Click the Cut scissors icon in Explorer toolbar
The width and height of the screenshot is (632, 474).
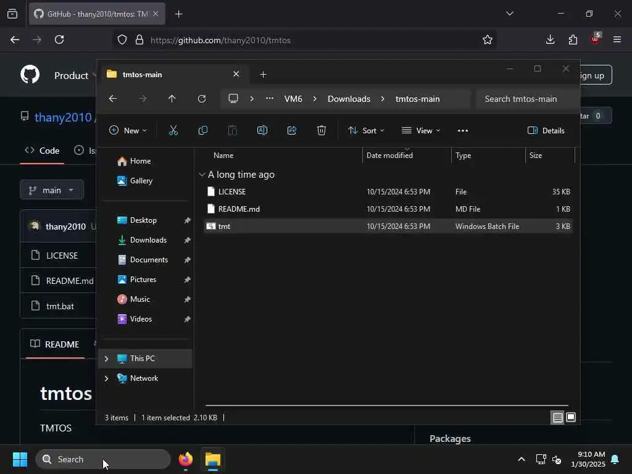[x=173, y=130]
